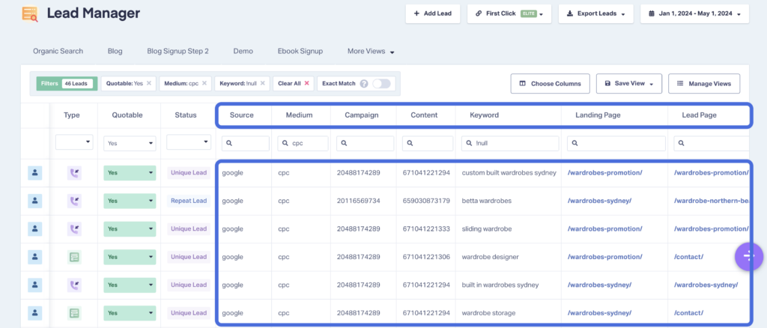Click phone call icon in built in wardrobes sydney row
767x328 pixels.
(x=74, y=285)
